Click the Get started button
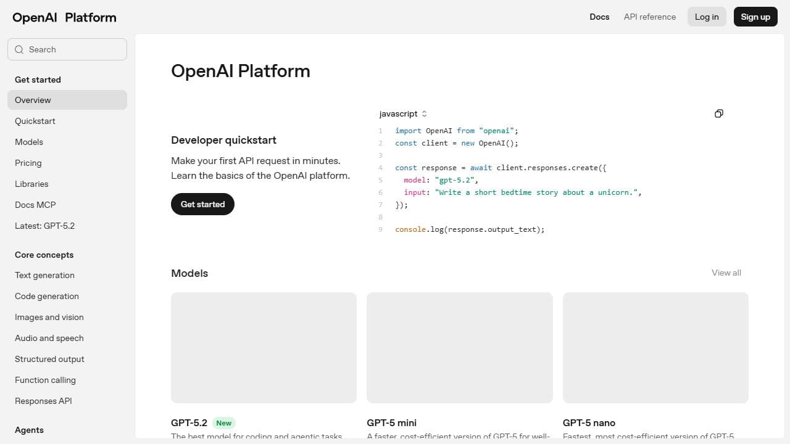790x444 pixels. coord(202,204)
